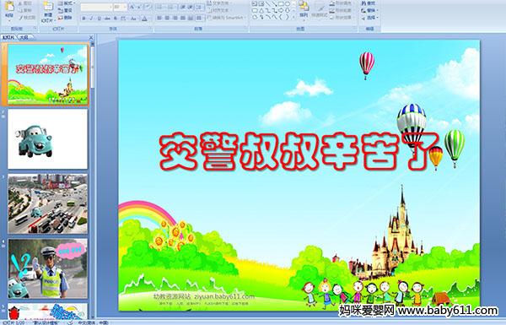The height and width of the screenshot is (325, 506).
Task: Select the rectangle shape in shapes gallery
Action: click(281, 4)
